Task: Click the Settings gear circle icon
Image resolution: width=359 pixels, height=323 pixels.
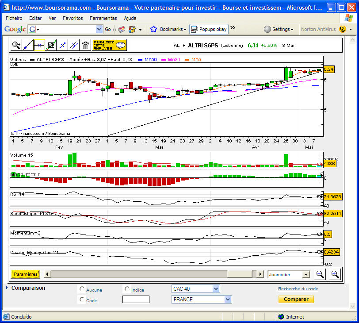Action: click(x=267, y=29)
